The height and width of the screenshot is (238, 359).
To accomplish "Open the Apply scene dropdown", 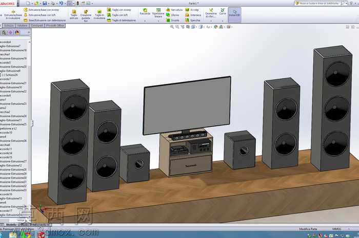I will tap(222, 27).
